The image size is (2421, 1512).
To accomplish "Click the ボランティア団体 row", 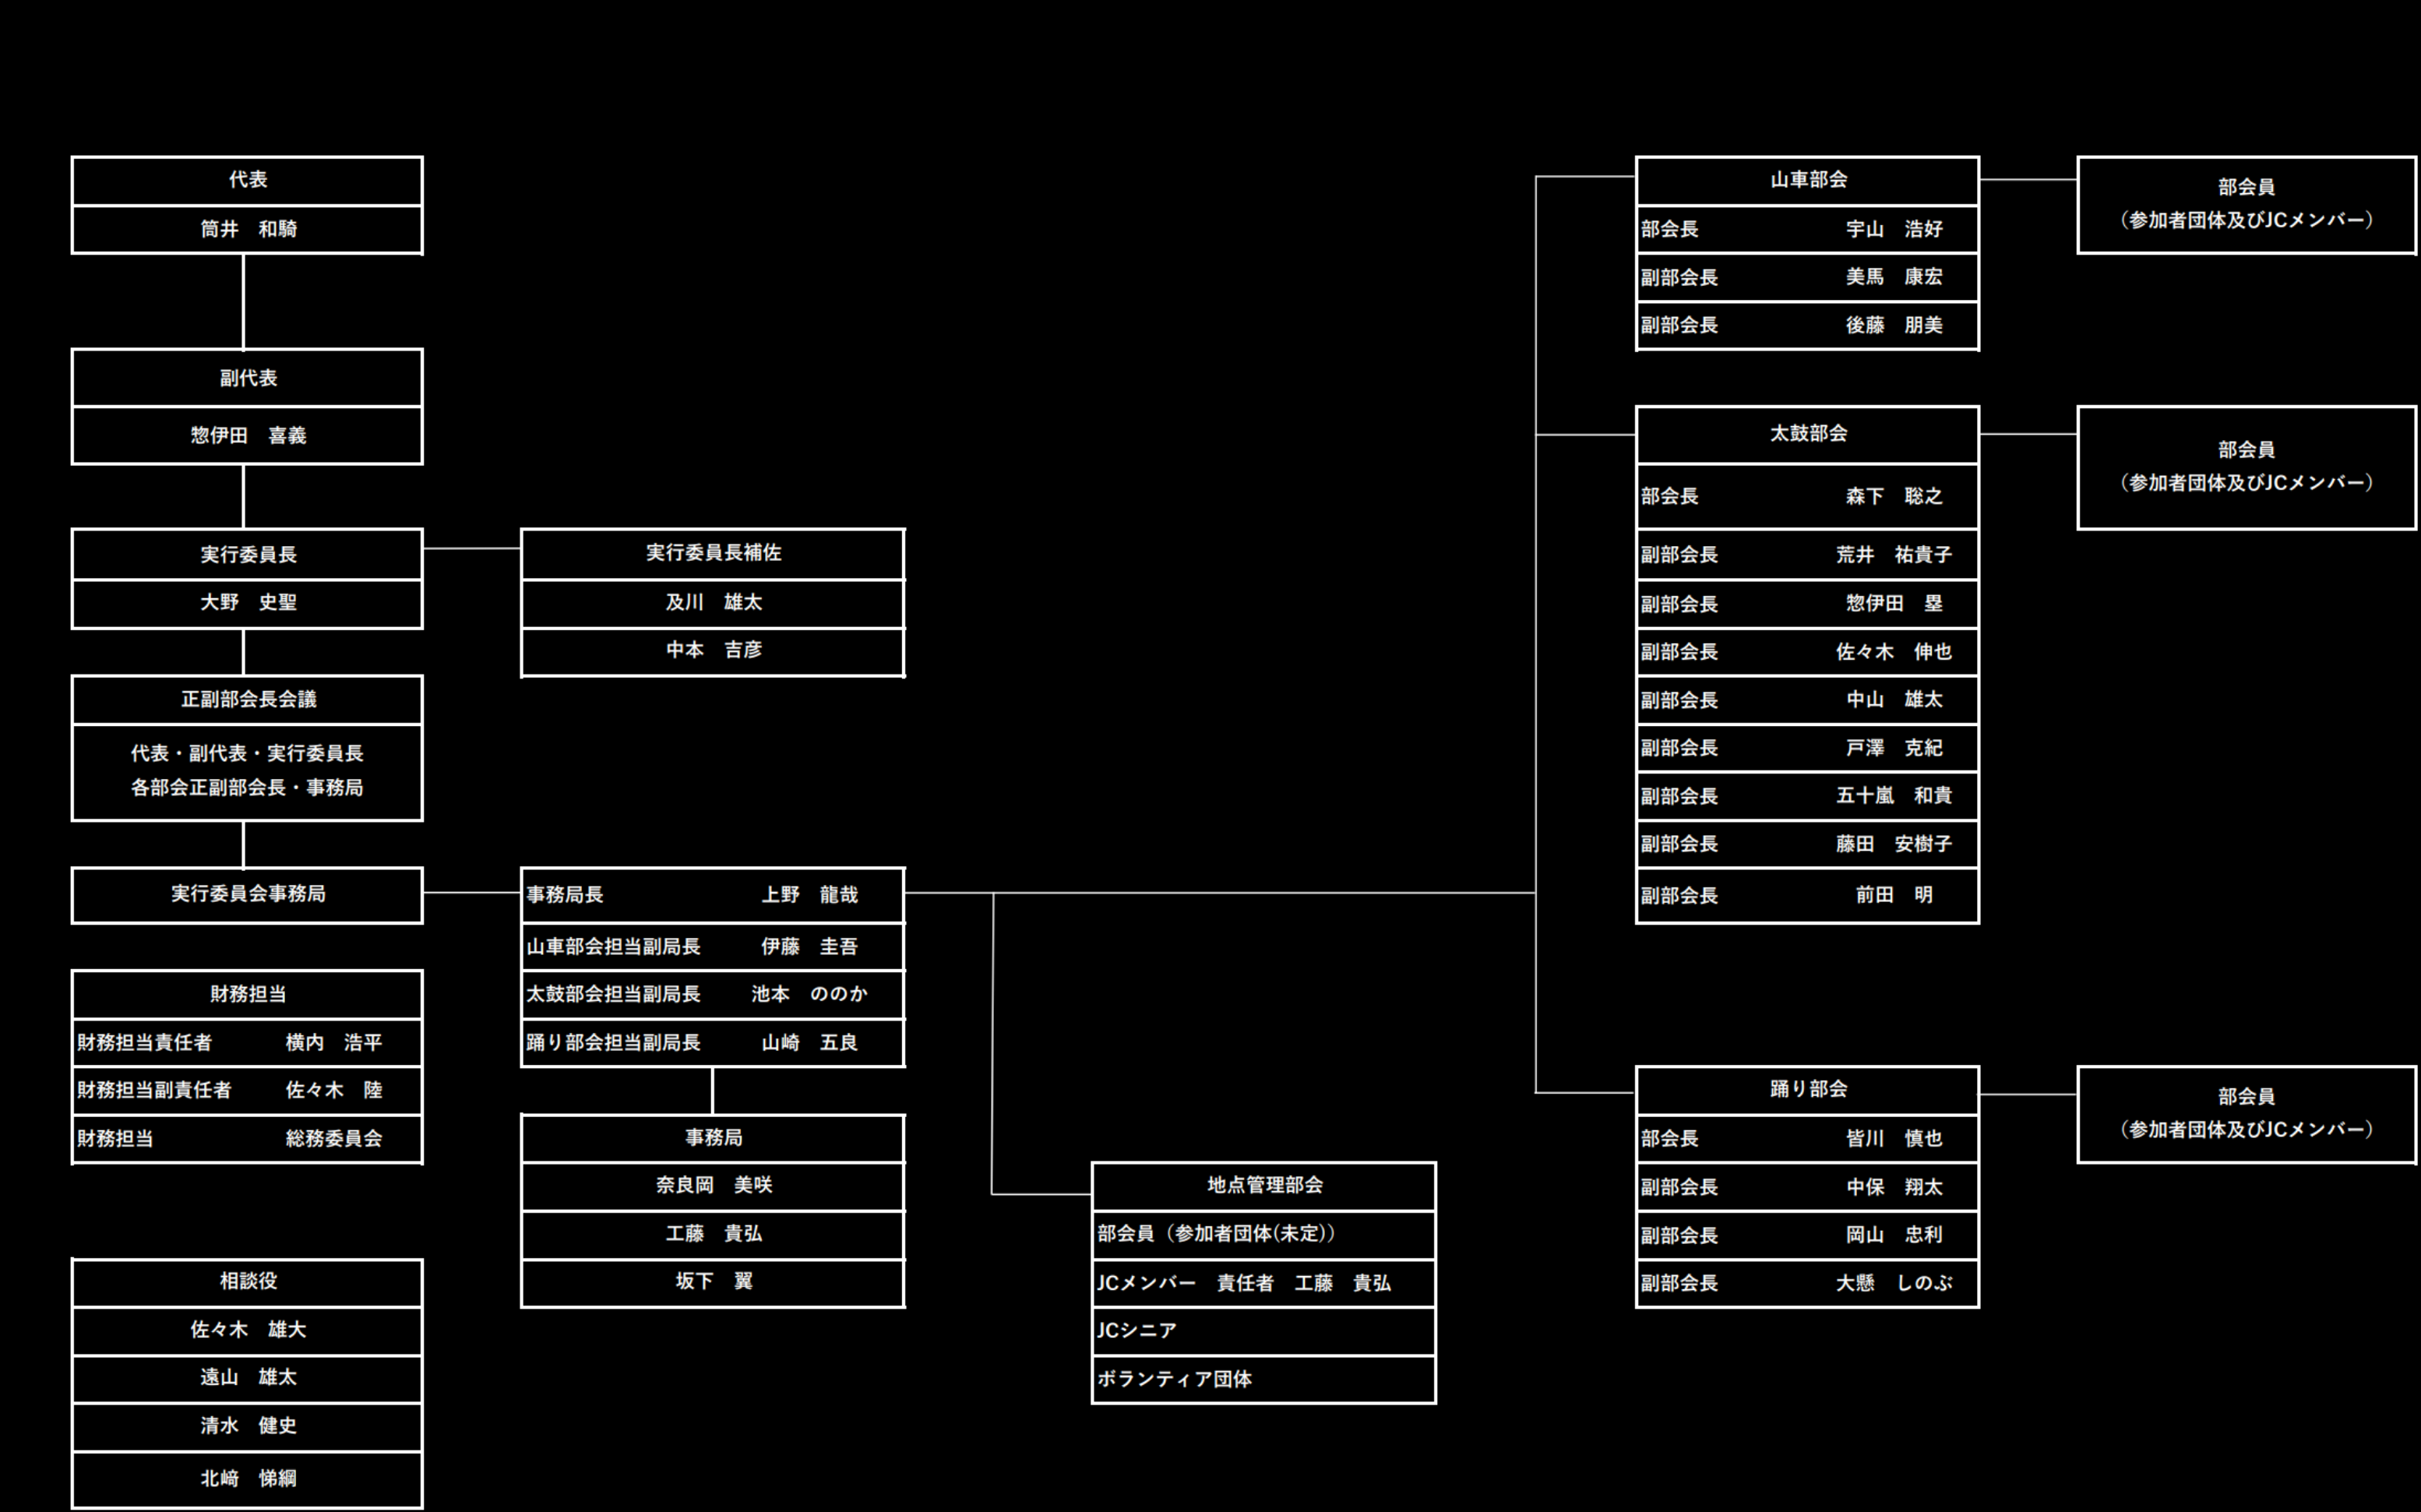I will pos(1263,1379).
